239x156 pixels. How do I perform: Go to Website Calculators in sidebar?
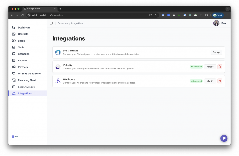29,74
